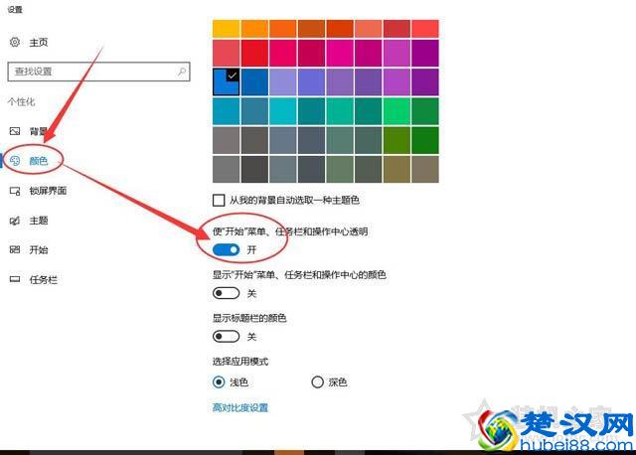Select the 浅色 light mode radio button
The height and width of the screenshot is (455, 636).
click(219, 382)
